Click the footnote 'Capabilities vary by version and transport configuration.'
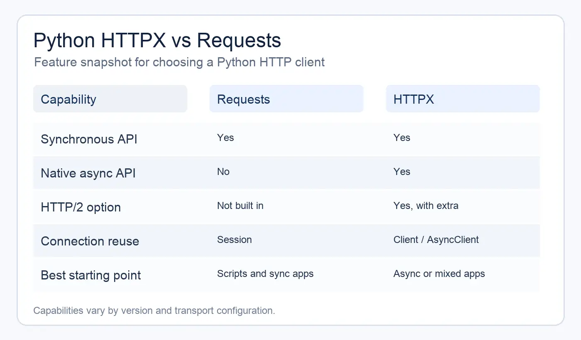Image resolution: width=581 pixels, height=340 pixels. coord(154,311)
